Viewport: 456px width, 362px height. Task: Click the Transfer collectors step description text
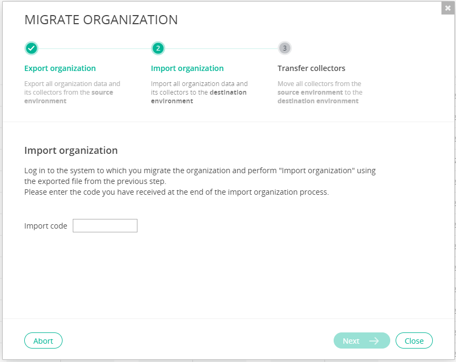pyautogui.click(x=320, y=92)
